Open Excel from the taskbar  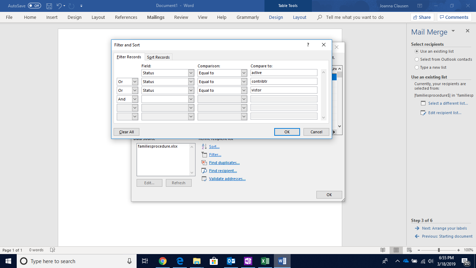click(x=265, y=261)
